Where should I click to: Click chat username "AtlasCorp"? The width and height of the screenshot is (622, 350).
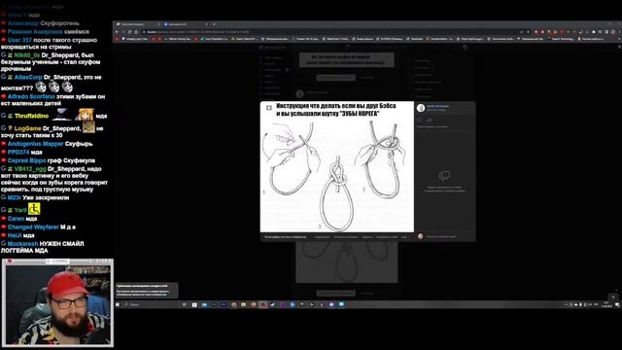(x=28, y=77)
